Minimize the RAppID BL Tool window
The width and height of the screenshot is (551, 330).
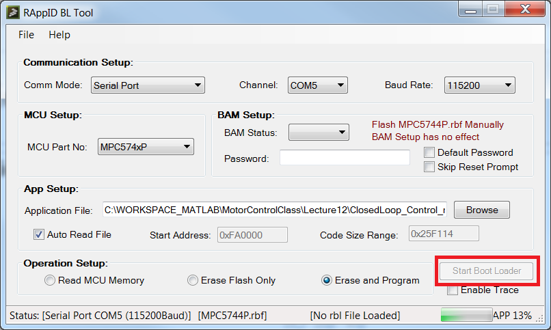pyautogui.click(x=470, y=10)
